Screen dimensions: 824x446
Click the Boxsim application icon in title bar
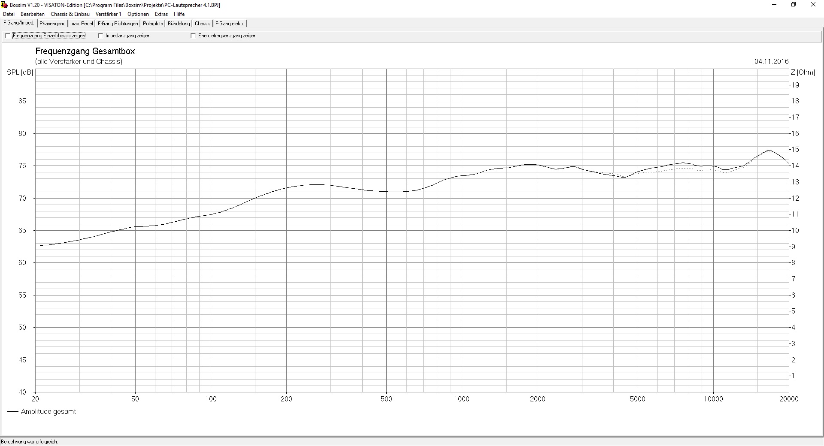pyautogui.click(x=5, y=5)
